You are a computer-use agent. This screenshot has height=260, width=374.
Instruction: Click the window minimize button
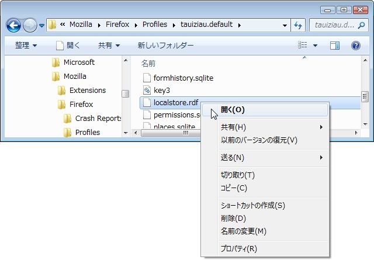tap(327, 10)
